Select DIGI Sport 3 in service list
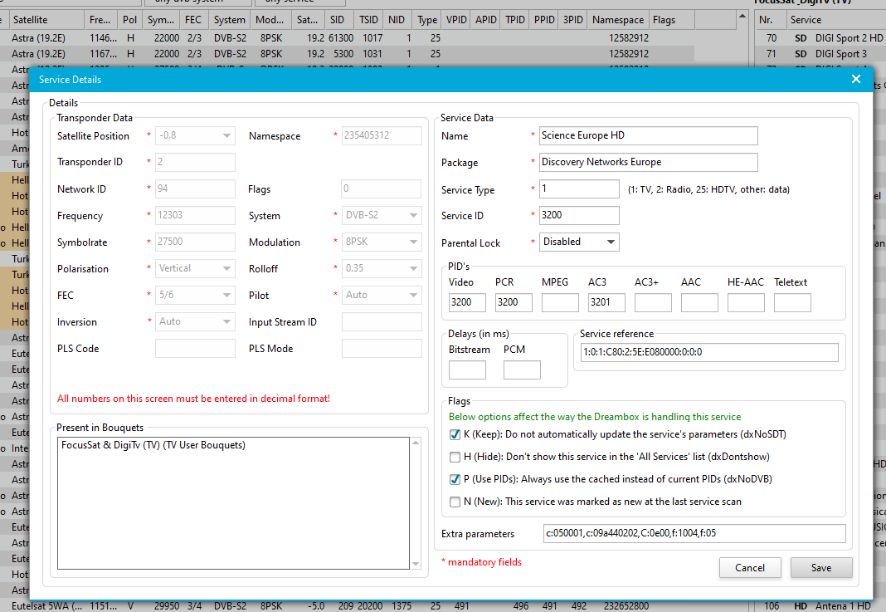The image size is (886, 612). pos(820,54)
